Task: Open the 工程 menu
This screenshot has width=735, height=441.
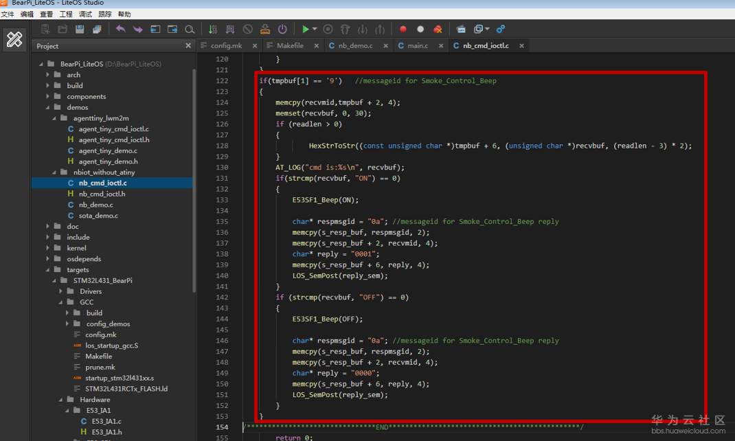Action: click(66, 14)
